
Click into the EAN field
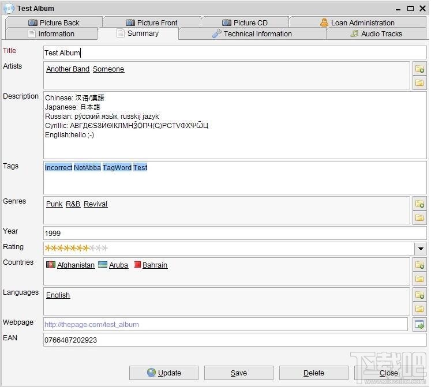pos(235,340)
